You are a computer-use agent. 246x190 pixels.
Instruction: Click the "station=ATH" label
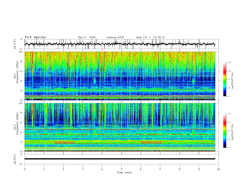[115, 37]
